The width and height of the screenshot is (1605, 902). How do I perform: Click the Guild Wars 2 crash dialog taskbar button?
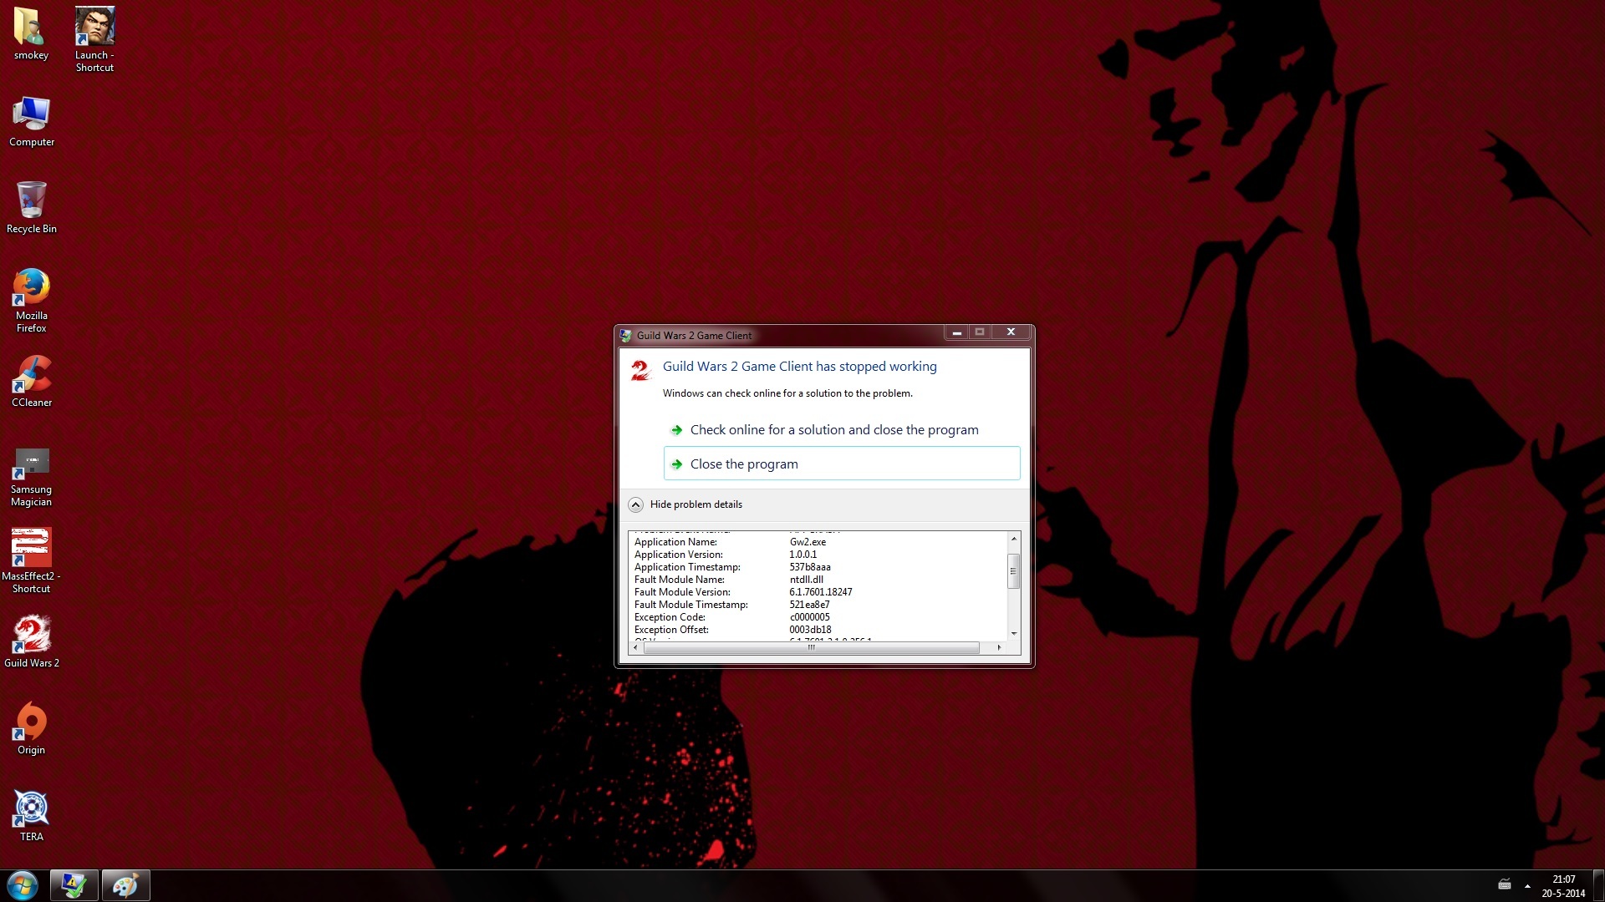[74, 885]
